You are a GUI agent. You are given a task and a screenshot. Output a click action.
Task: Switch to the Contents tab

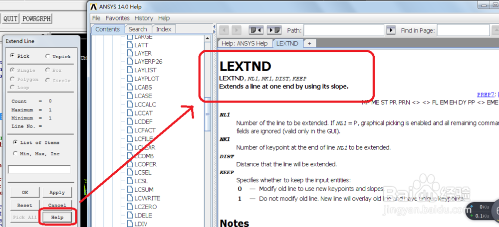pyautogui.click(x=108, y=29)
